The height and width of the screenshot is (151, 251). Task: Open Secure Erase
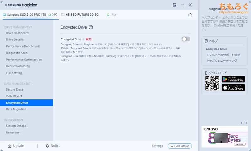coord(14,89)
